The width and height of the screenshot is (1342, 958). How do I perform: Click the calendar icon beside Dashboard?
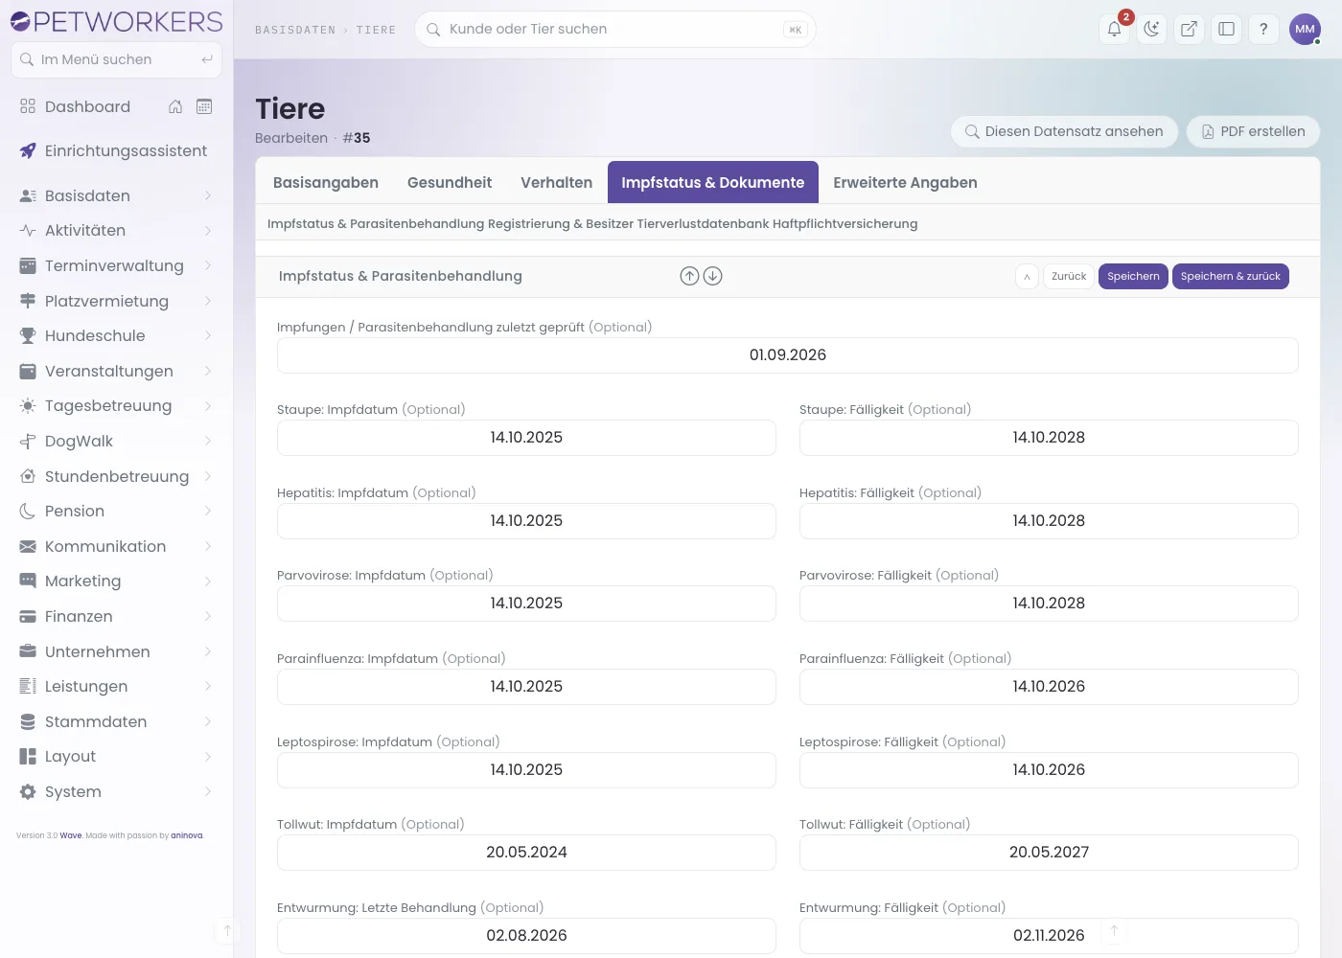tap(204, 106)
